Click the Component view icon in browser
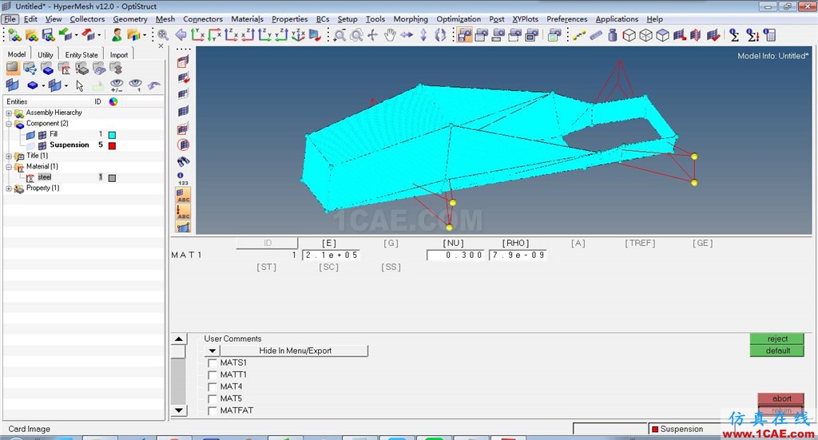The image size is (818, 440). (47, 69)
